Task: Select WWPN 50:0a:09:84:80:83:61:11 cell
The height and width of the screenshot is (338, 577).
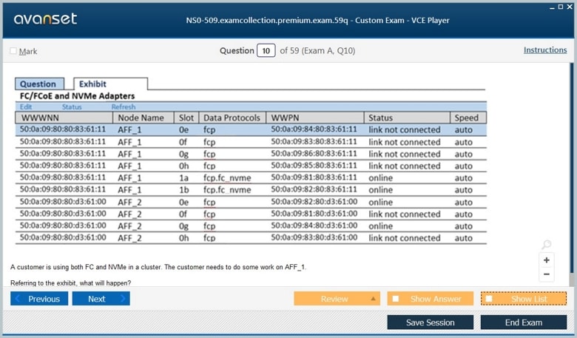Action: [x=314, y=129]
